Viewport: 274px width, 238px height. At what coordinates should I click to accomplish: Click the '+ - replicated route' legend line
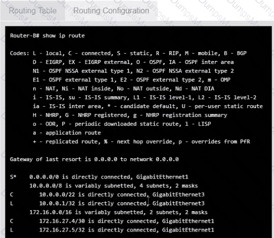coord(141,142)
